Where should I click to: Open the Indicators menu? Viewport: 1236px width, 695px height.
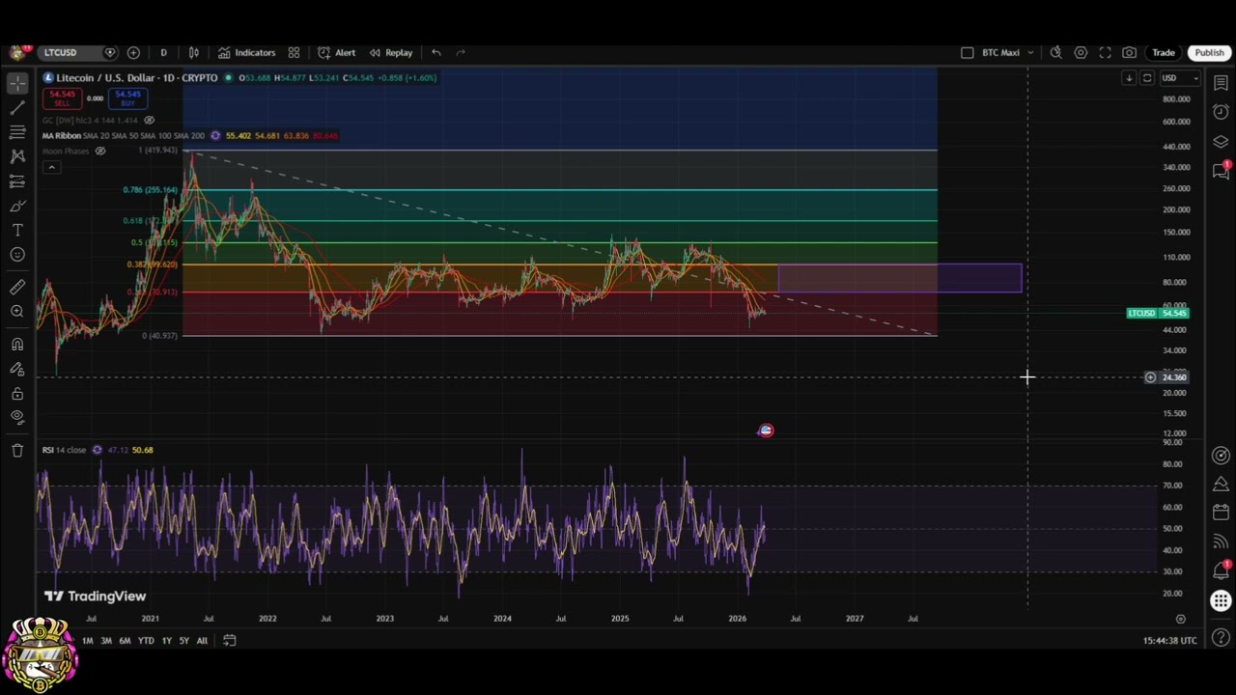(x=247, y=52)
